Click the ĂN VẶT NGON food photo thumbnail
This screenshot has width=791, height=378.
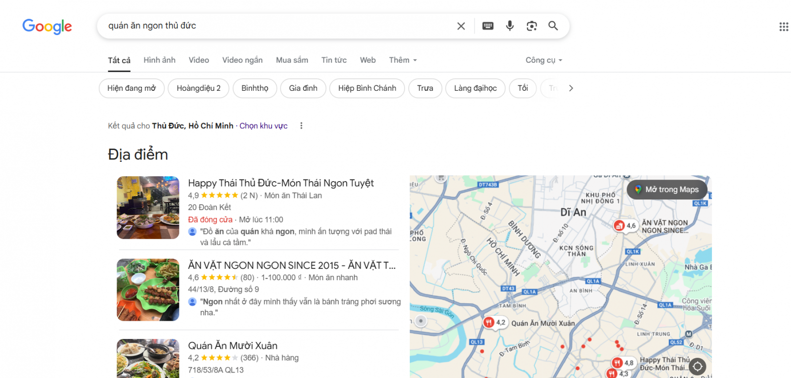pos(148,290)
